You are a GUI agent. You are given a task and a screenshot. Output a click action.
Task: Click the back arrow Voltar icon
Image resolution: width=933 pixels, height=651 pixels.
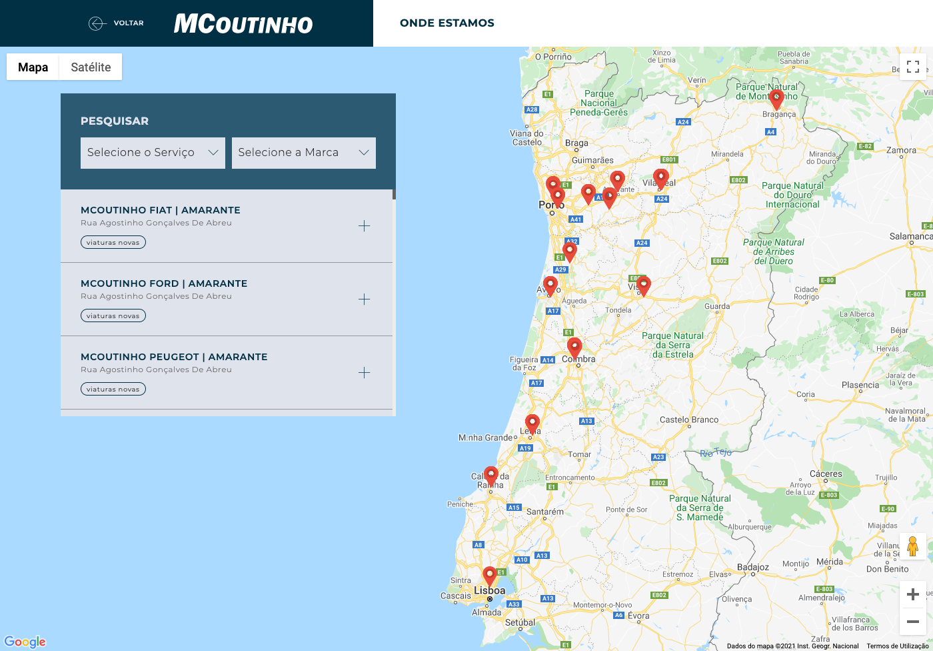(x=97, y=23)
